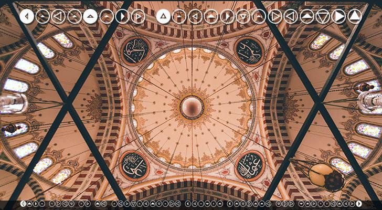The height and width of the screenshot is (210, 382).
Task: Click the large solid right-triangle icon, second from top-row end
Action: click(x=338, y=16)
